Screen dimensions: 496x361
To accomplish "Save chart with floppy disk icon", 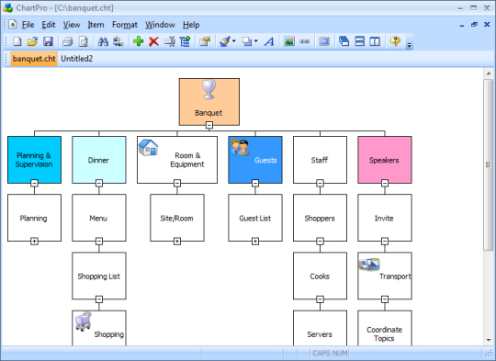I will (48, 41).
